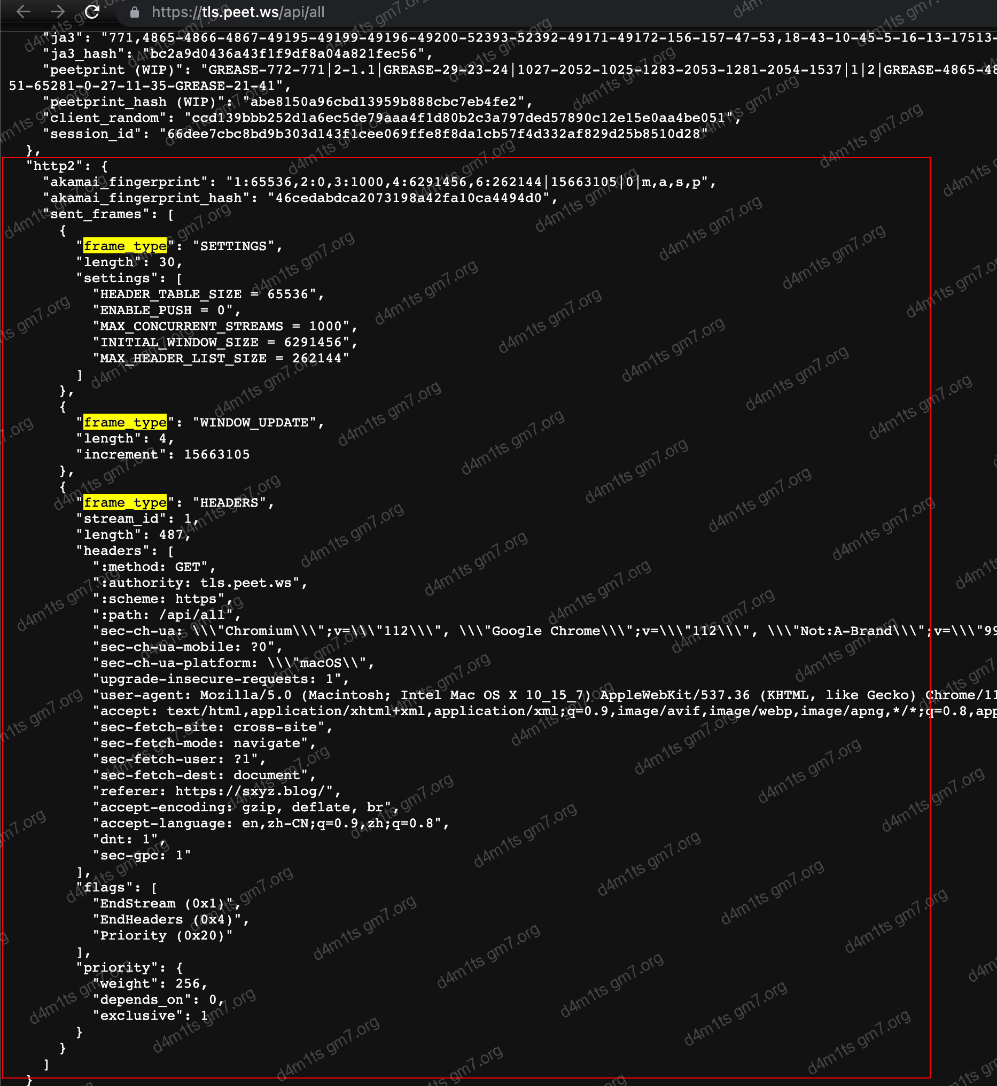Screen dimensions: 997x1086
Task: Click the "length": 30 line
Action: 129,262
